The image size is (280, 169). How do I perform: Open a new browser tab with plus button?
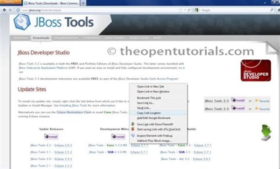click(x=83, y=3)
